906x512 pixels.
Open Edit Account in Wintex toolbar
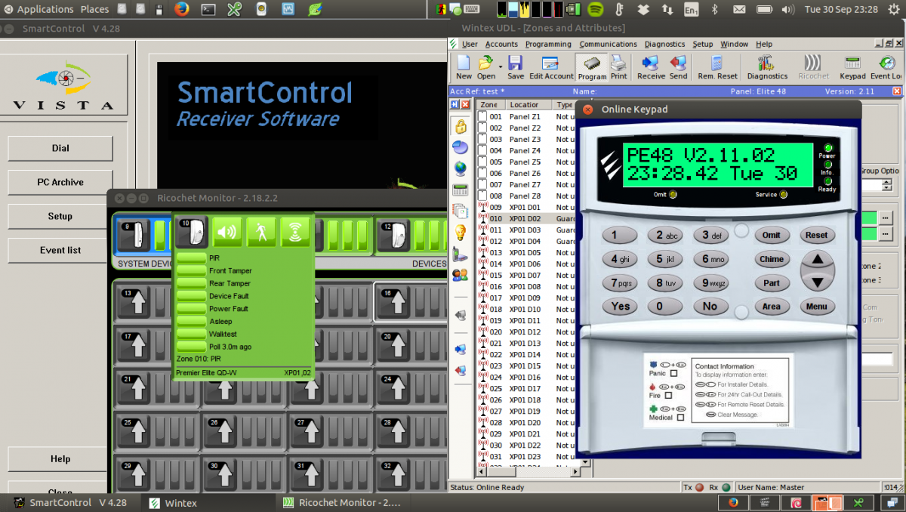(551, 67)
